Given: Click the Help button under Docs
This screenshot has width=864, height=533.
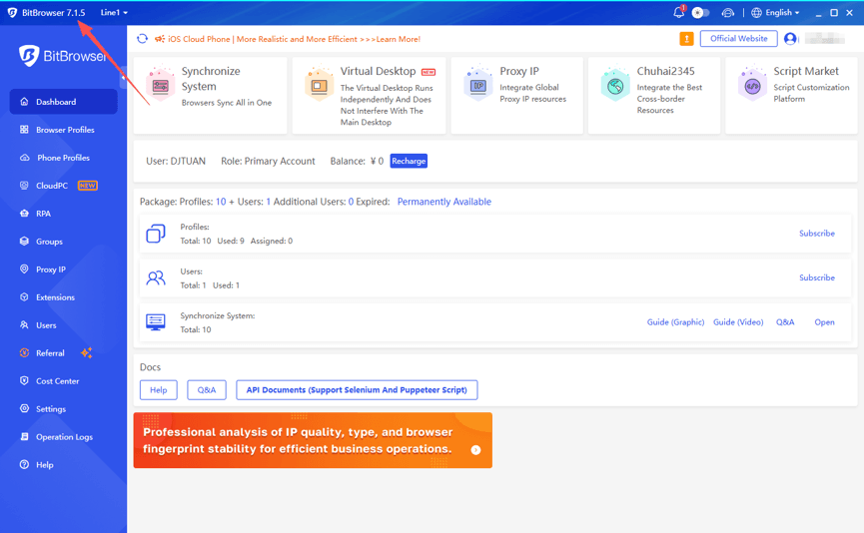Looking at the screenshot, I should tap(158, 390).
